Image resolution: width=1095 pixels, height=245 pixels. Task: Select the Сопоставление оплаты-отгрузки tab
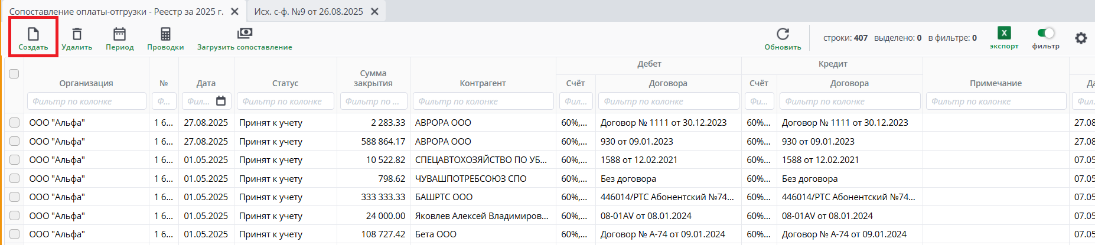pyautogui.click(x=116, y=11)
